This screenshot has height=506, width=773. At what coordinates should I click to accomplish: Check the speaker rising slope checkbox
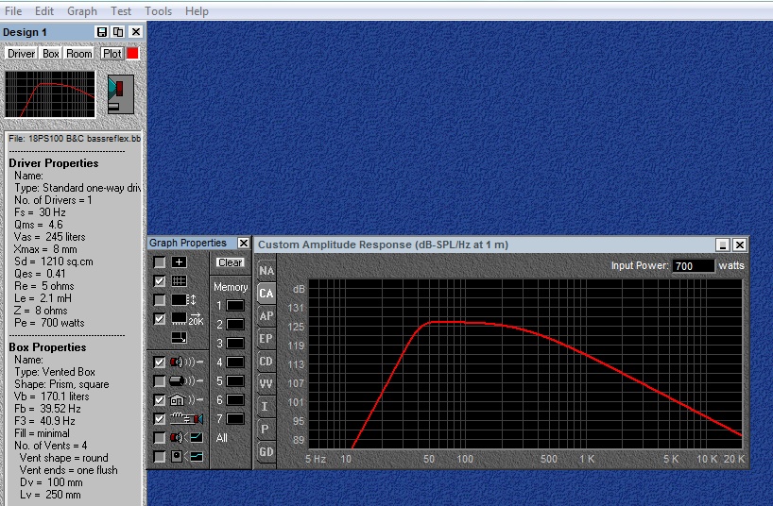160,437
